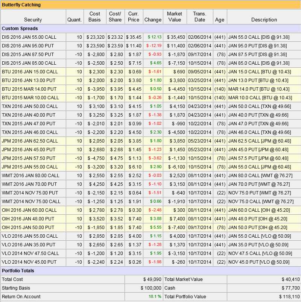Image resolution: width=301 pixels, height=302 pixels.
Task: Sort by the Change column header
Action: 153,20
